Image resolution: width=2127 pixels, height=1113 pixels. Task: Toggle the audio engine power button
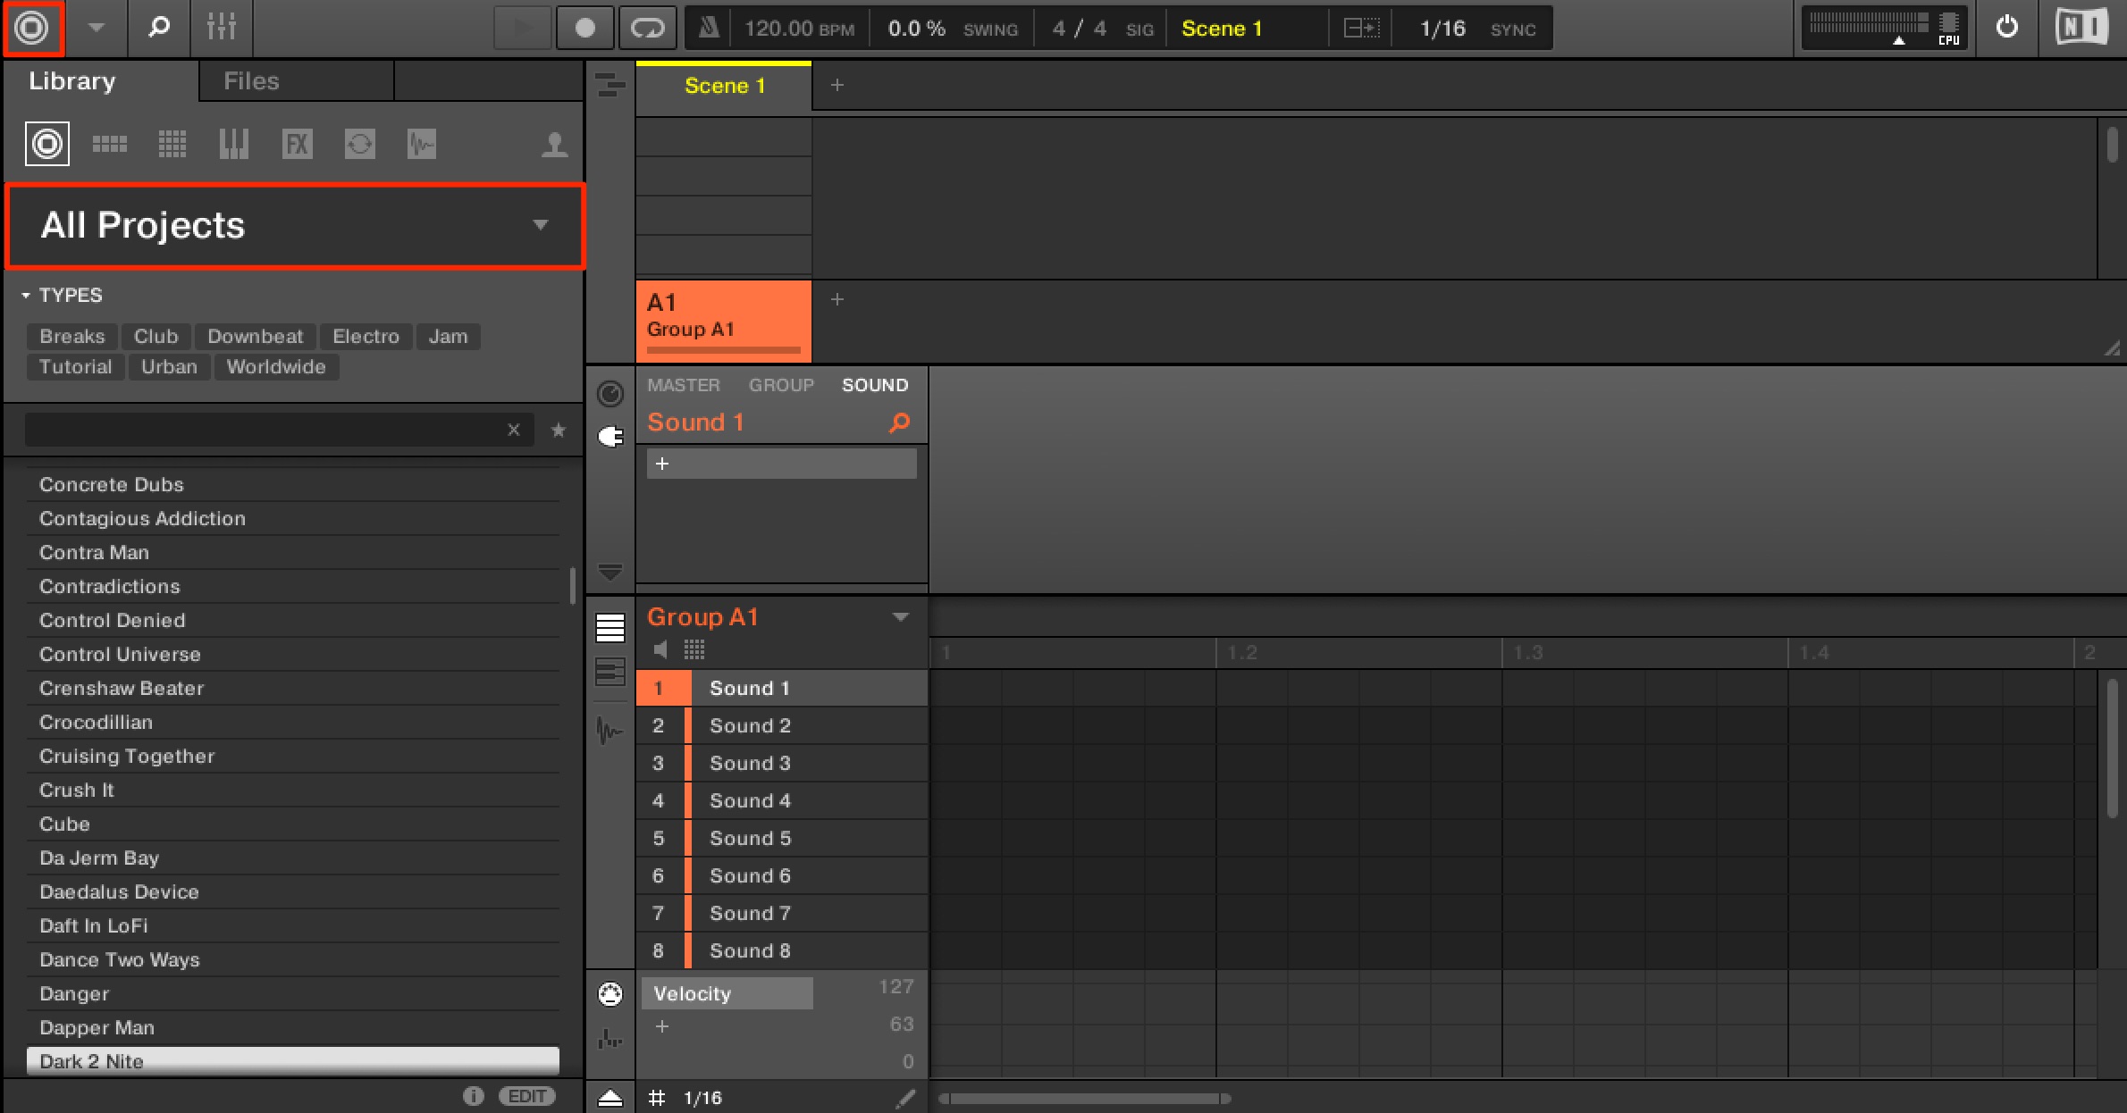(x=2007, y=28)
